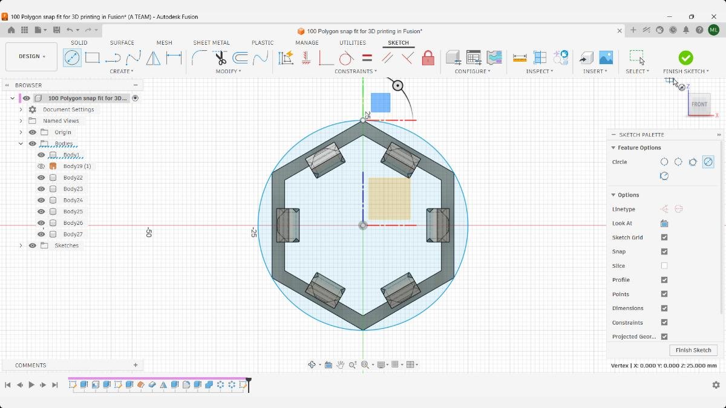
Task: Click the timeline Play button
Action: (x=31, y=385)
